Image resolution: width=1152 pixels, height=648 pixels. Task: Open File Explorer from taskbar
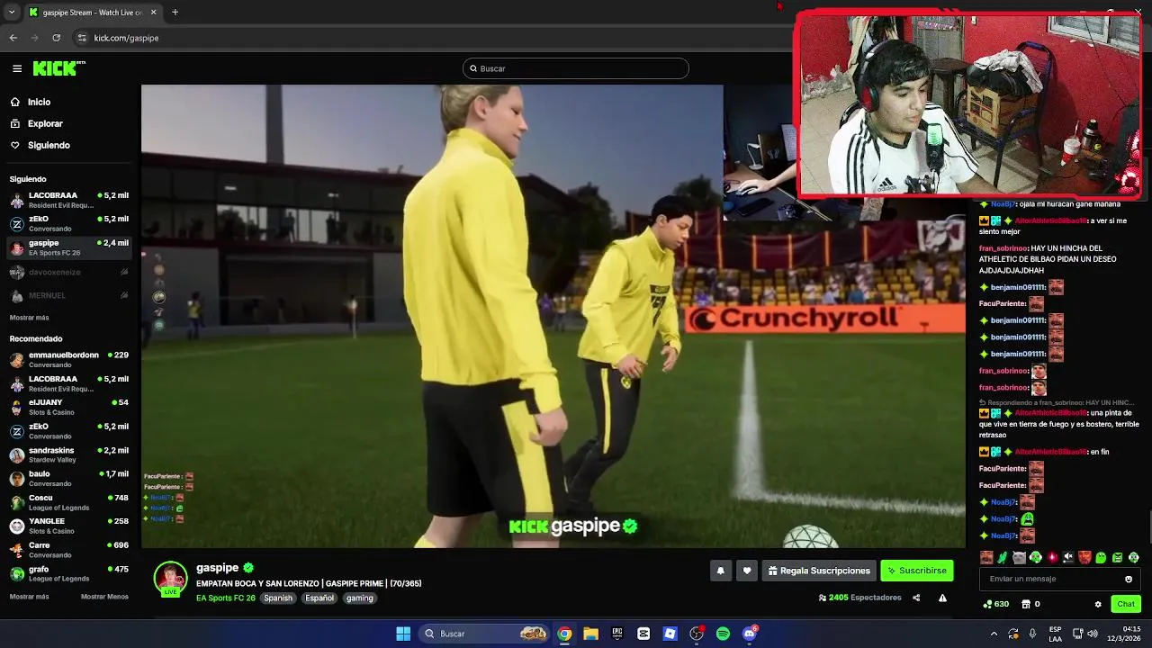click(590, 634)
